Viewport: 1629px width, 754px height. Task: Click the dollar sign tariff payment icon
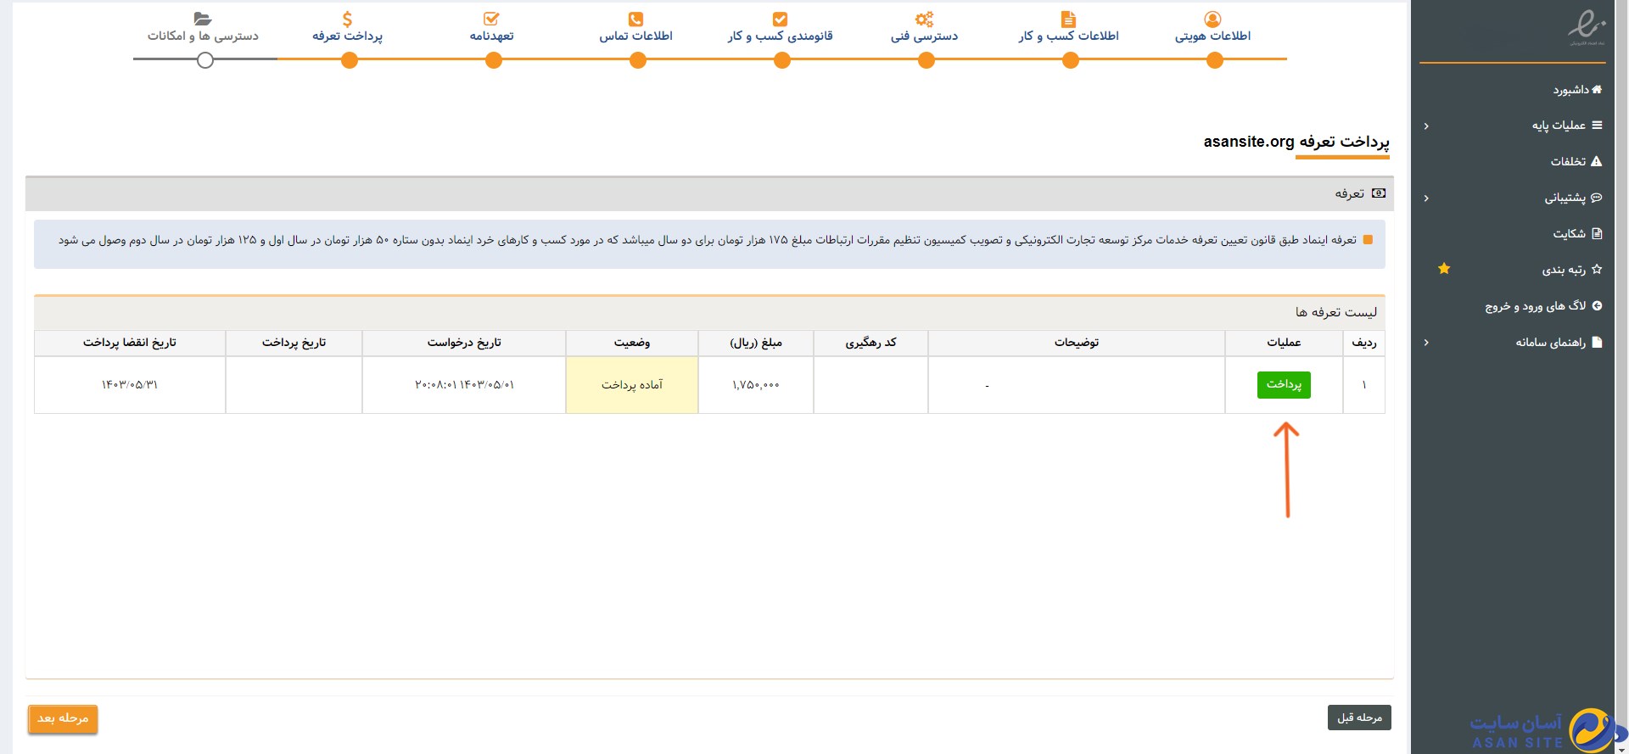(347, 19)
